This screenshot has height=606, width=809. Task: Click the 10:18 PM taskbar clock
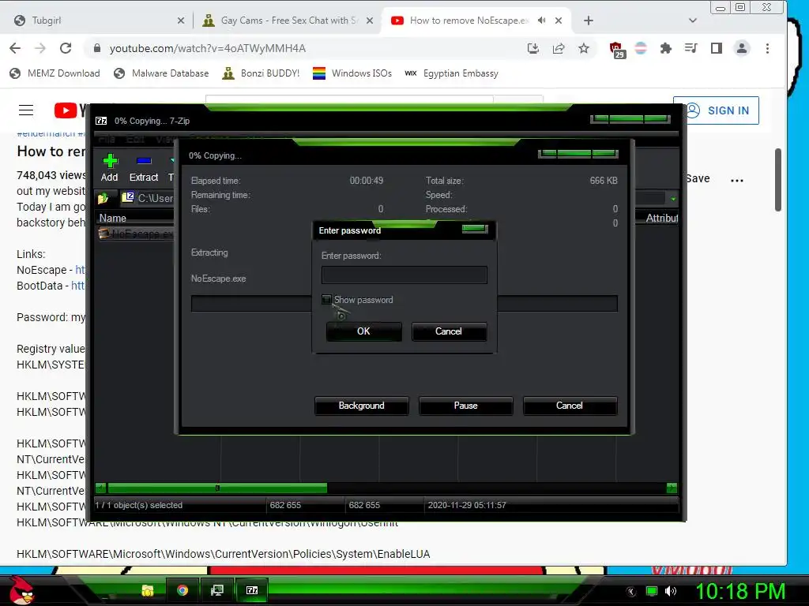pos(739,591)
